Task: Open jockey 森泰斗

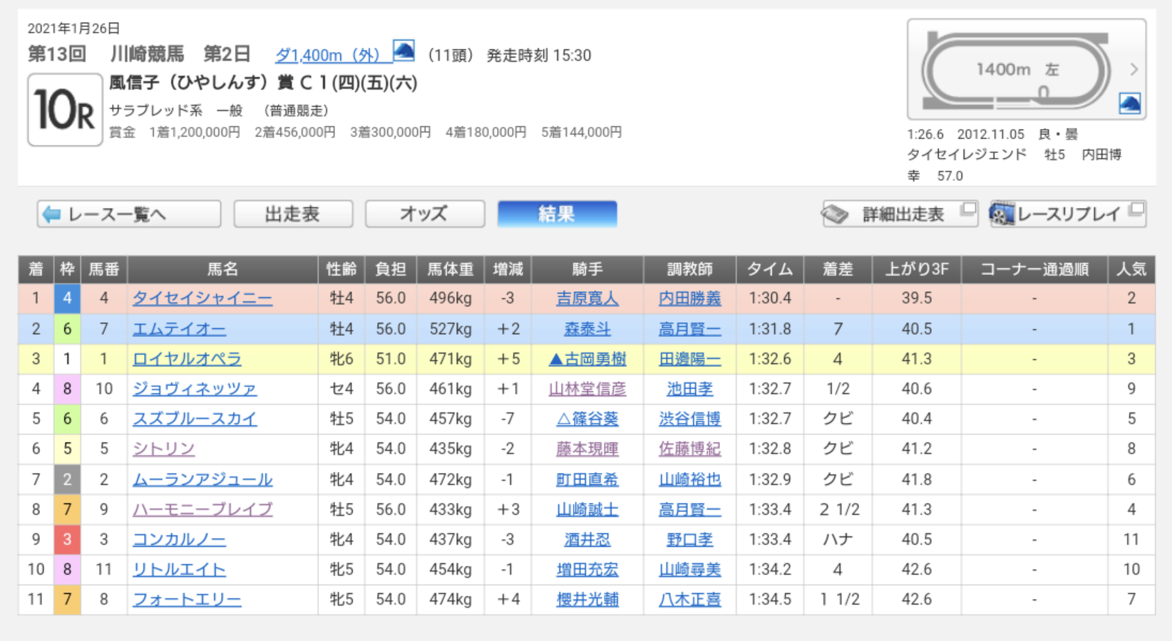Action: click(x=587, y=329)
